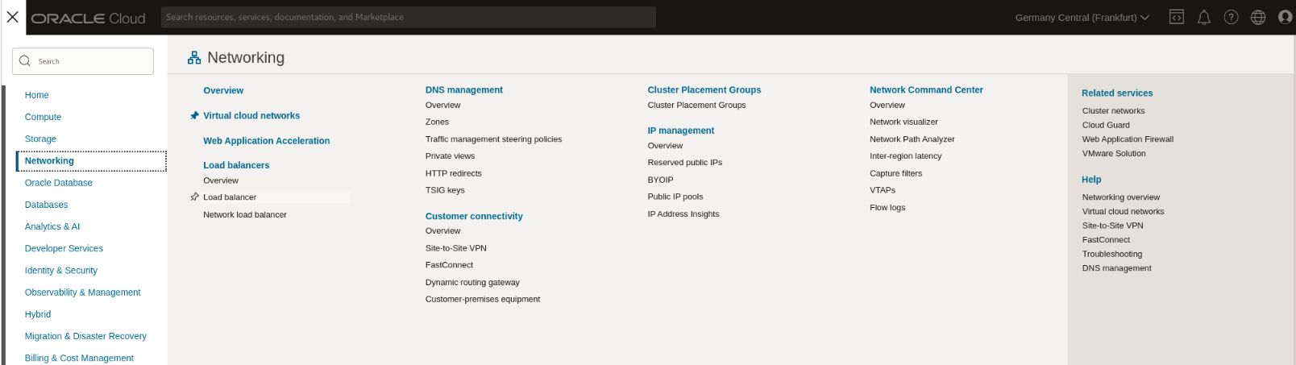The height and width of the screenshot is (365, 1296).
Task: Select Analytics & AI in the menu
Action: [52, 226]
